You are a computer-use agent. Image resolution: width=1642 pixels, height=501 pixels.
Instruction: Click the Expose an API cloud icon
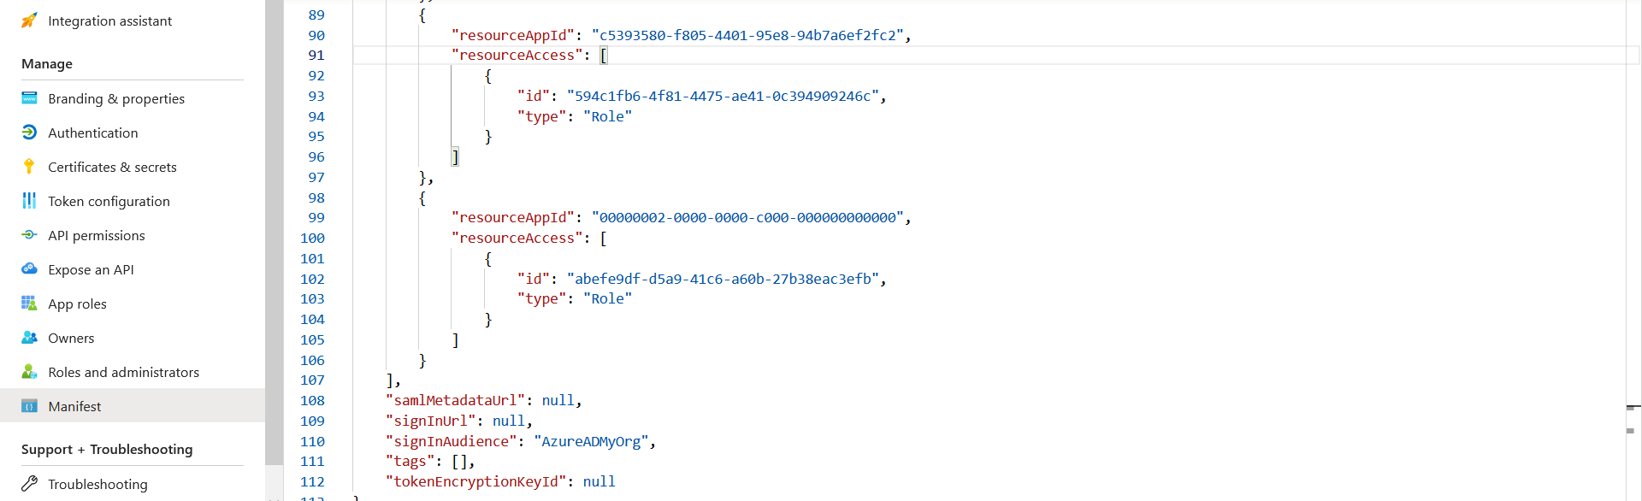tap(29, 268)
